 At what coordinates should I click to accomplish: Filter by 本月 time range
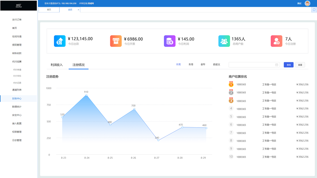(x=191, y=64)
